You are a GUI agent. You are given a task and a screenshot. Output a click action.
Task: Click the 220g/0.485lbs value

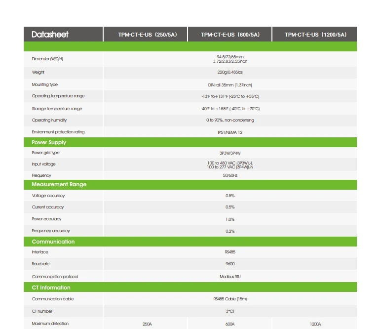(230, 72)
